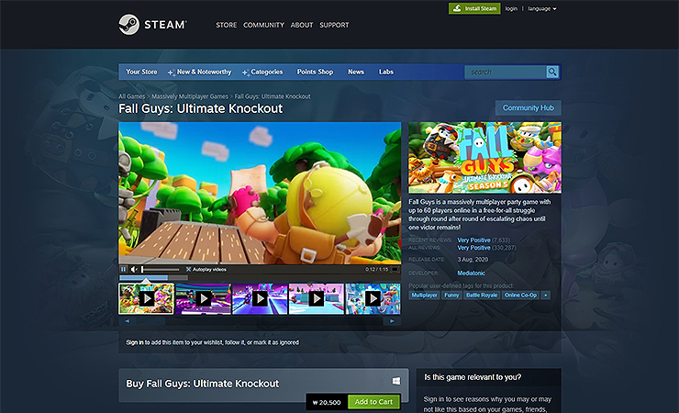Open Fall Guys: Ultimate Knockout breadcrumb

pyautogui.click(x=273, y=96)
